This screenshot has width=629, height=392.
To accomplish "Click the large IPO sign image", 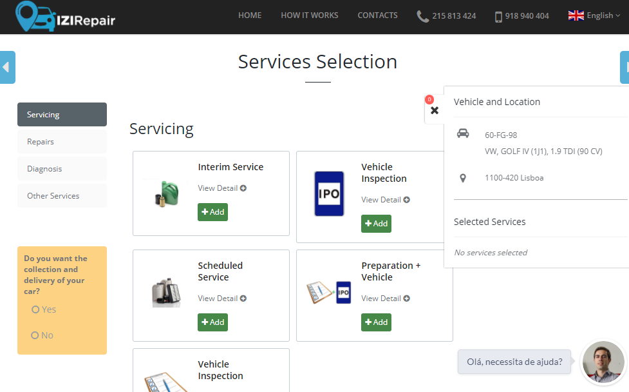I will [x=329, y=193].
